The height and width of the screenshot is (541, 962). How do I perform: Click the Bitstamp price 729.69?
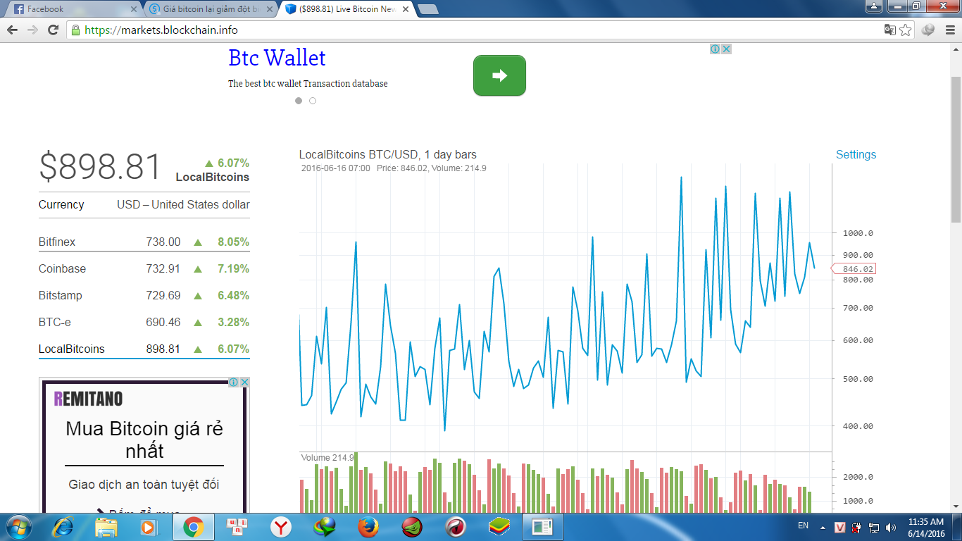pyautogui.click(x=163, y=296)
